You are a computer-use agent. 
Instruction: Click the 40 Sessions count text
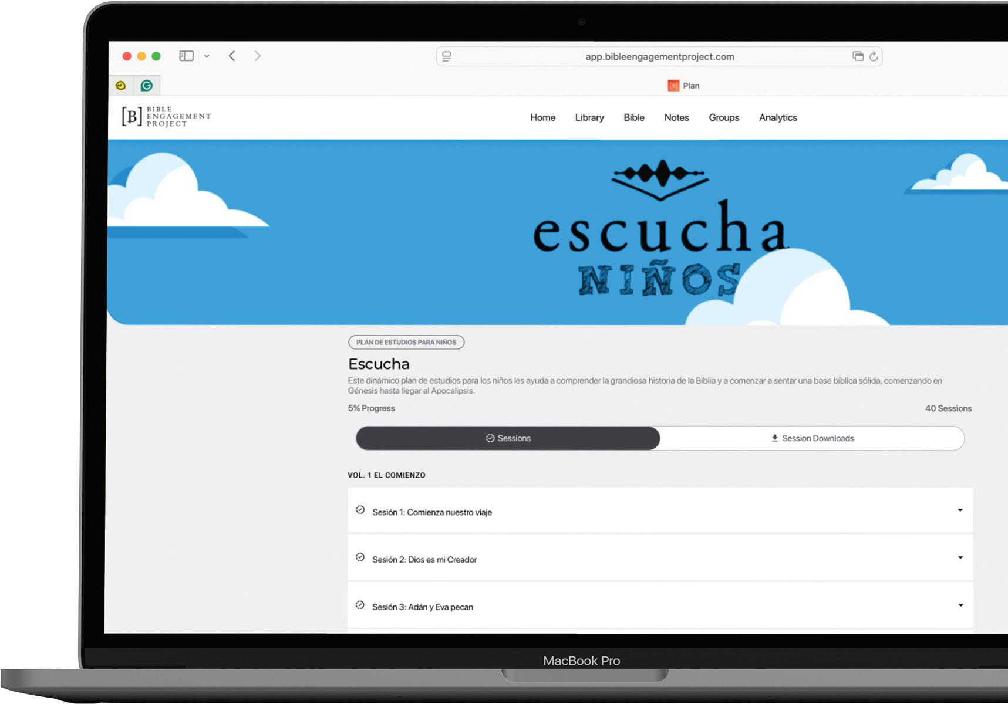pos(948,408)
